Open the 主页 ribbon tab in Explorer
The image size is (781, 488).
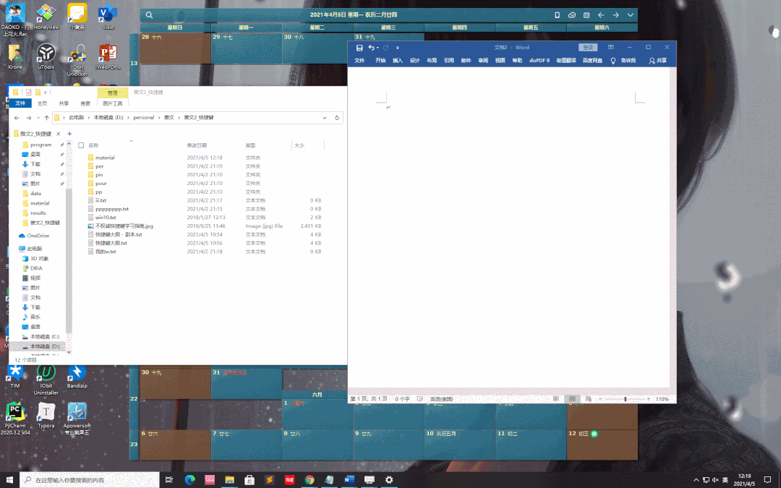tap(43, 103)
